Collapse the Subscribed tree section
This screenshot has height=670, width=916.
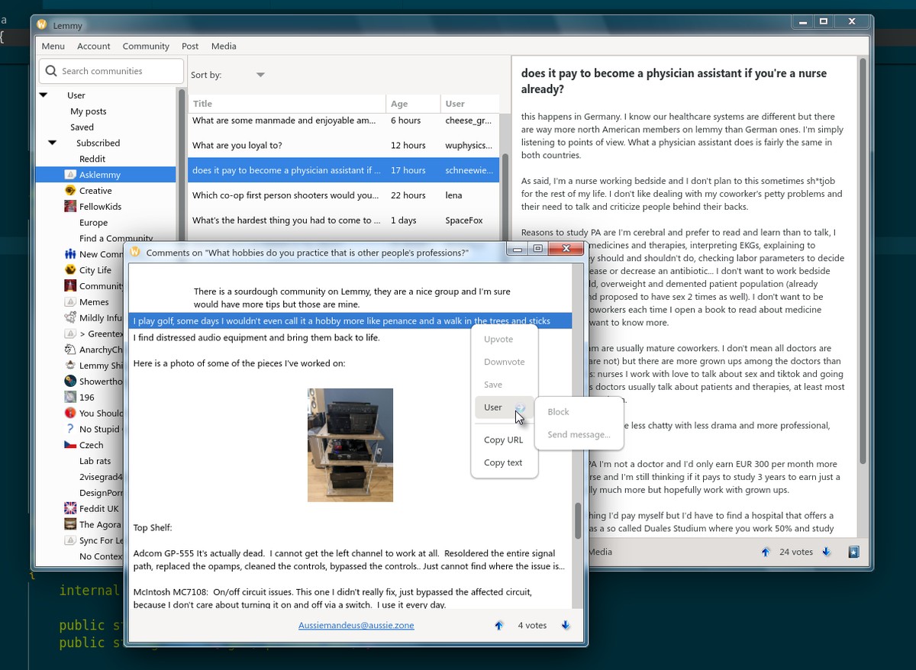click(x=53, y=143)
